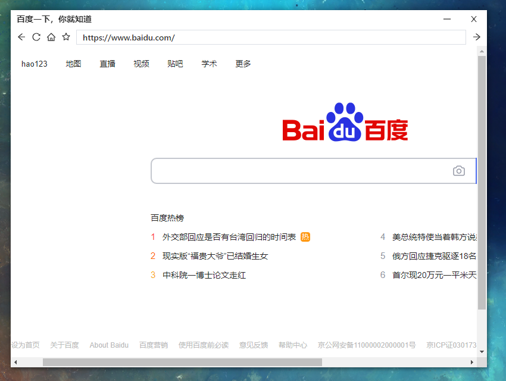Open 学术 in the top navigation
Screen dimensions: 506x381
click(209, 64)
